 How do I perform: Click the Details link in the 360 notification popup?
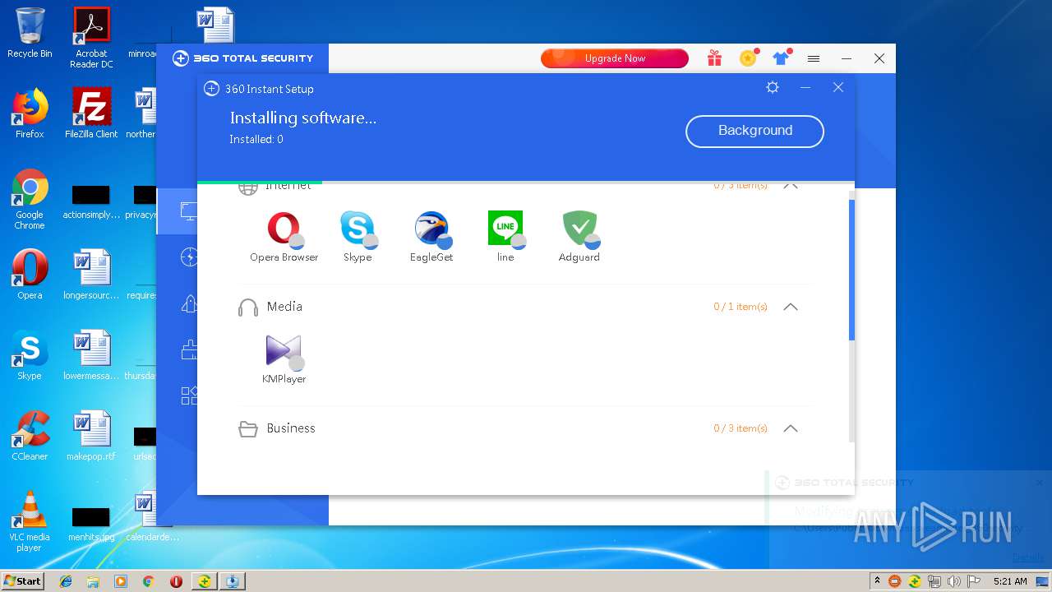(x=1027, y=557)
